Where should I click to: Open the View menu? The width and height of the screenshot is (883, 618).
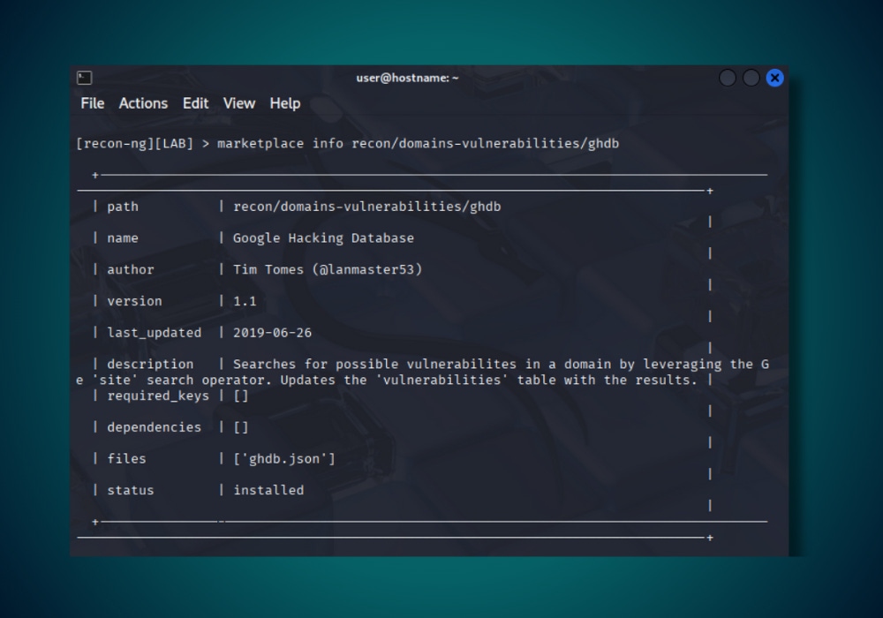pos(238,103)
